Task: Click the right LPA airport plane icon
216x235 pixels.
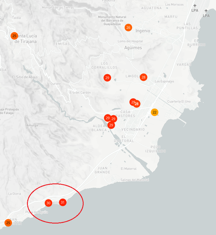Action: click(206, 11)
